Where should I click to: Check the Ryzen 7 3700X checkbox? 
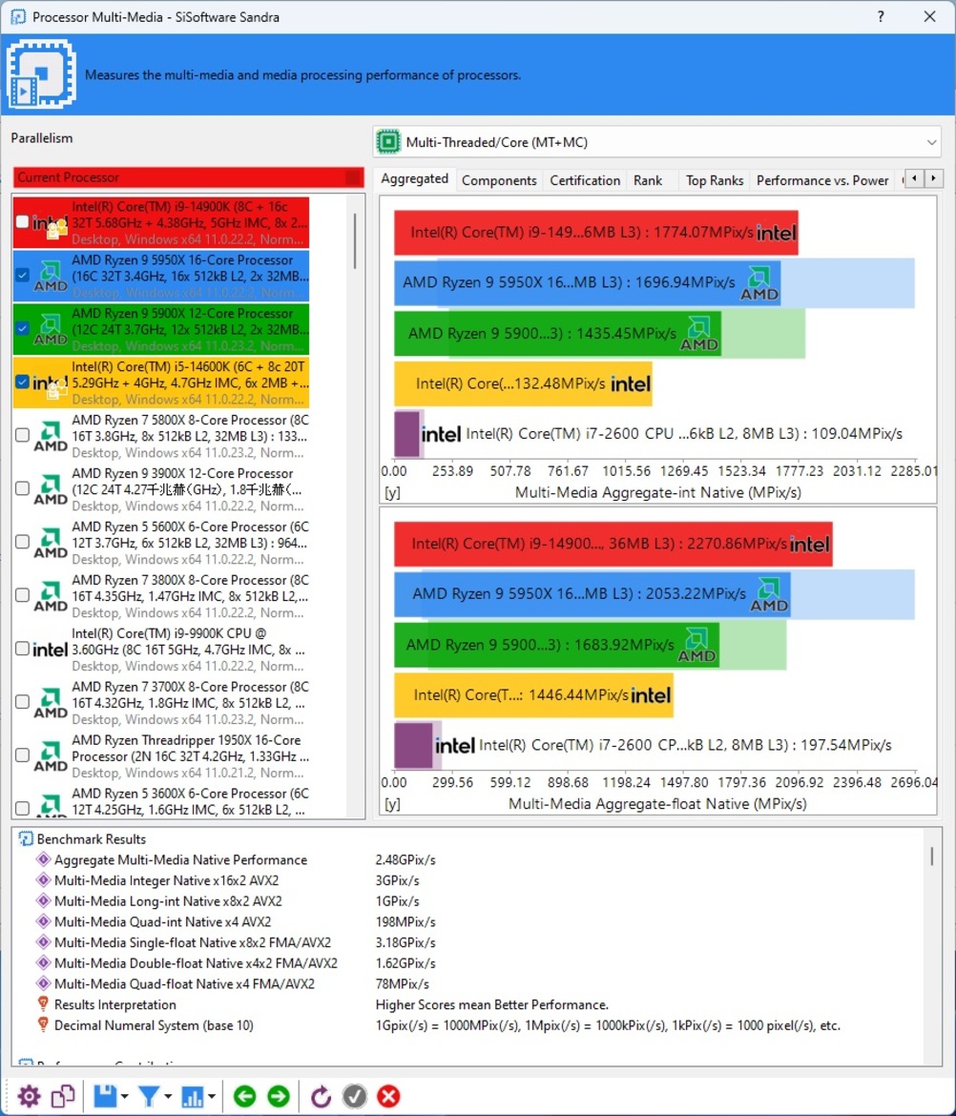point(22,702)
